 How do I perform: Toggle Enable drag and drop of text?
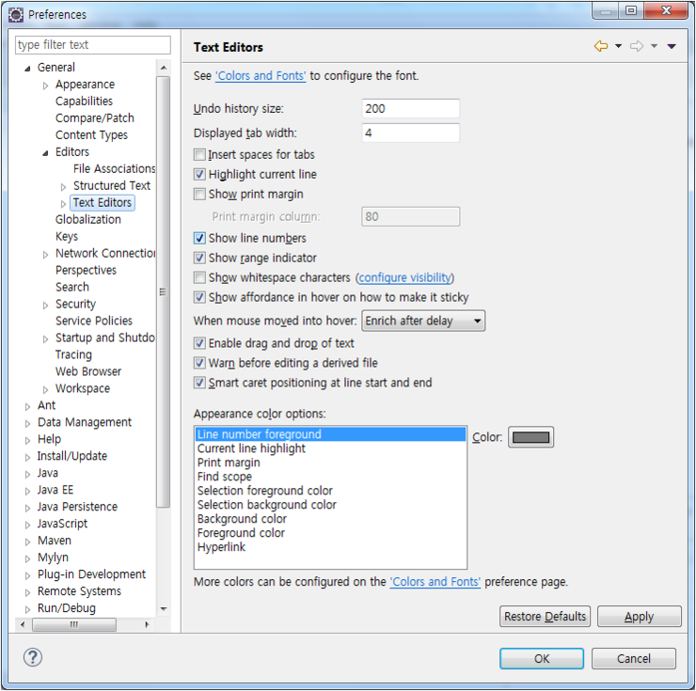coord(199,343)
